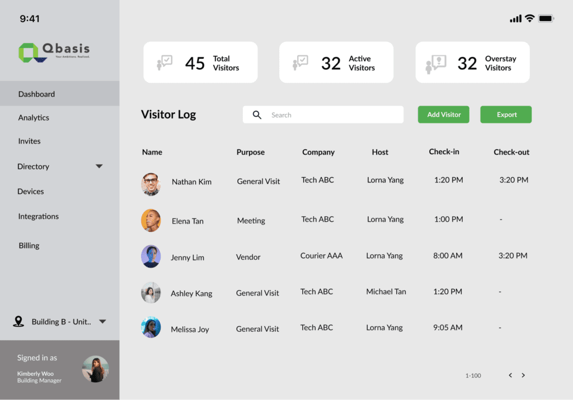Screen dimensions: 573x400
Task: Open the Analytics page
Action: [34, 118]
